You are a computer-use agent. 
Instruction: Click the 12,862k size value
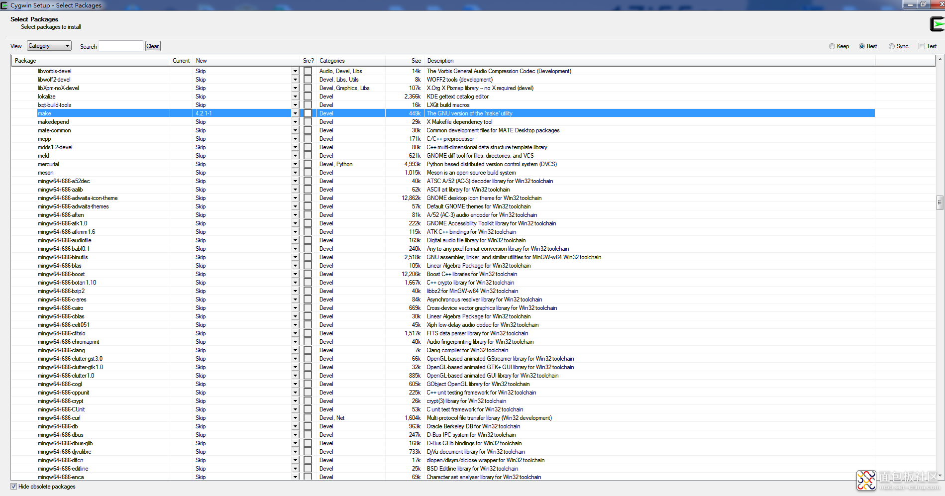[411, 198]
